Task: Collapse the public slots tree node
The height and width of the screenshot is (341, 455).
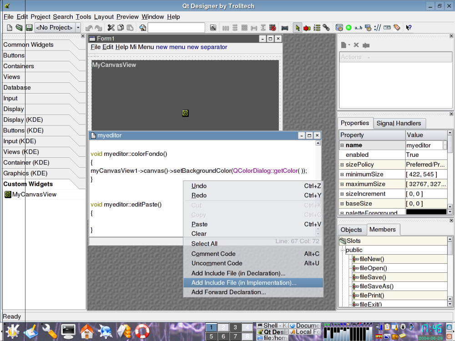Action: [343, 250]
